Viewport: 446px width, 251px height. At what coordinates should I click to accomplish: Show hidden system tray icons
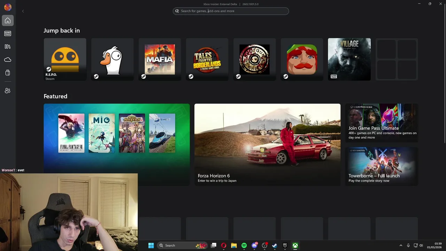[401, 245]
